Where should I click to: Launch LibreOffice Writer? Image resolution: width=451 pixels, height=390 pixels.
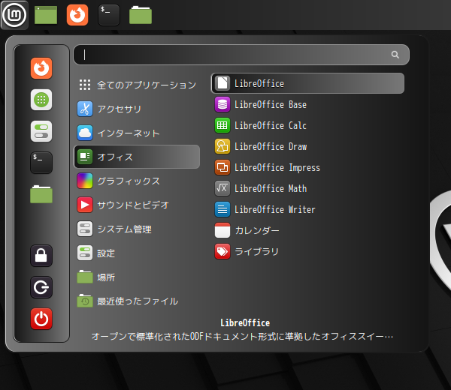tap(307, 209)
